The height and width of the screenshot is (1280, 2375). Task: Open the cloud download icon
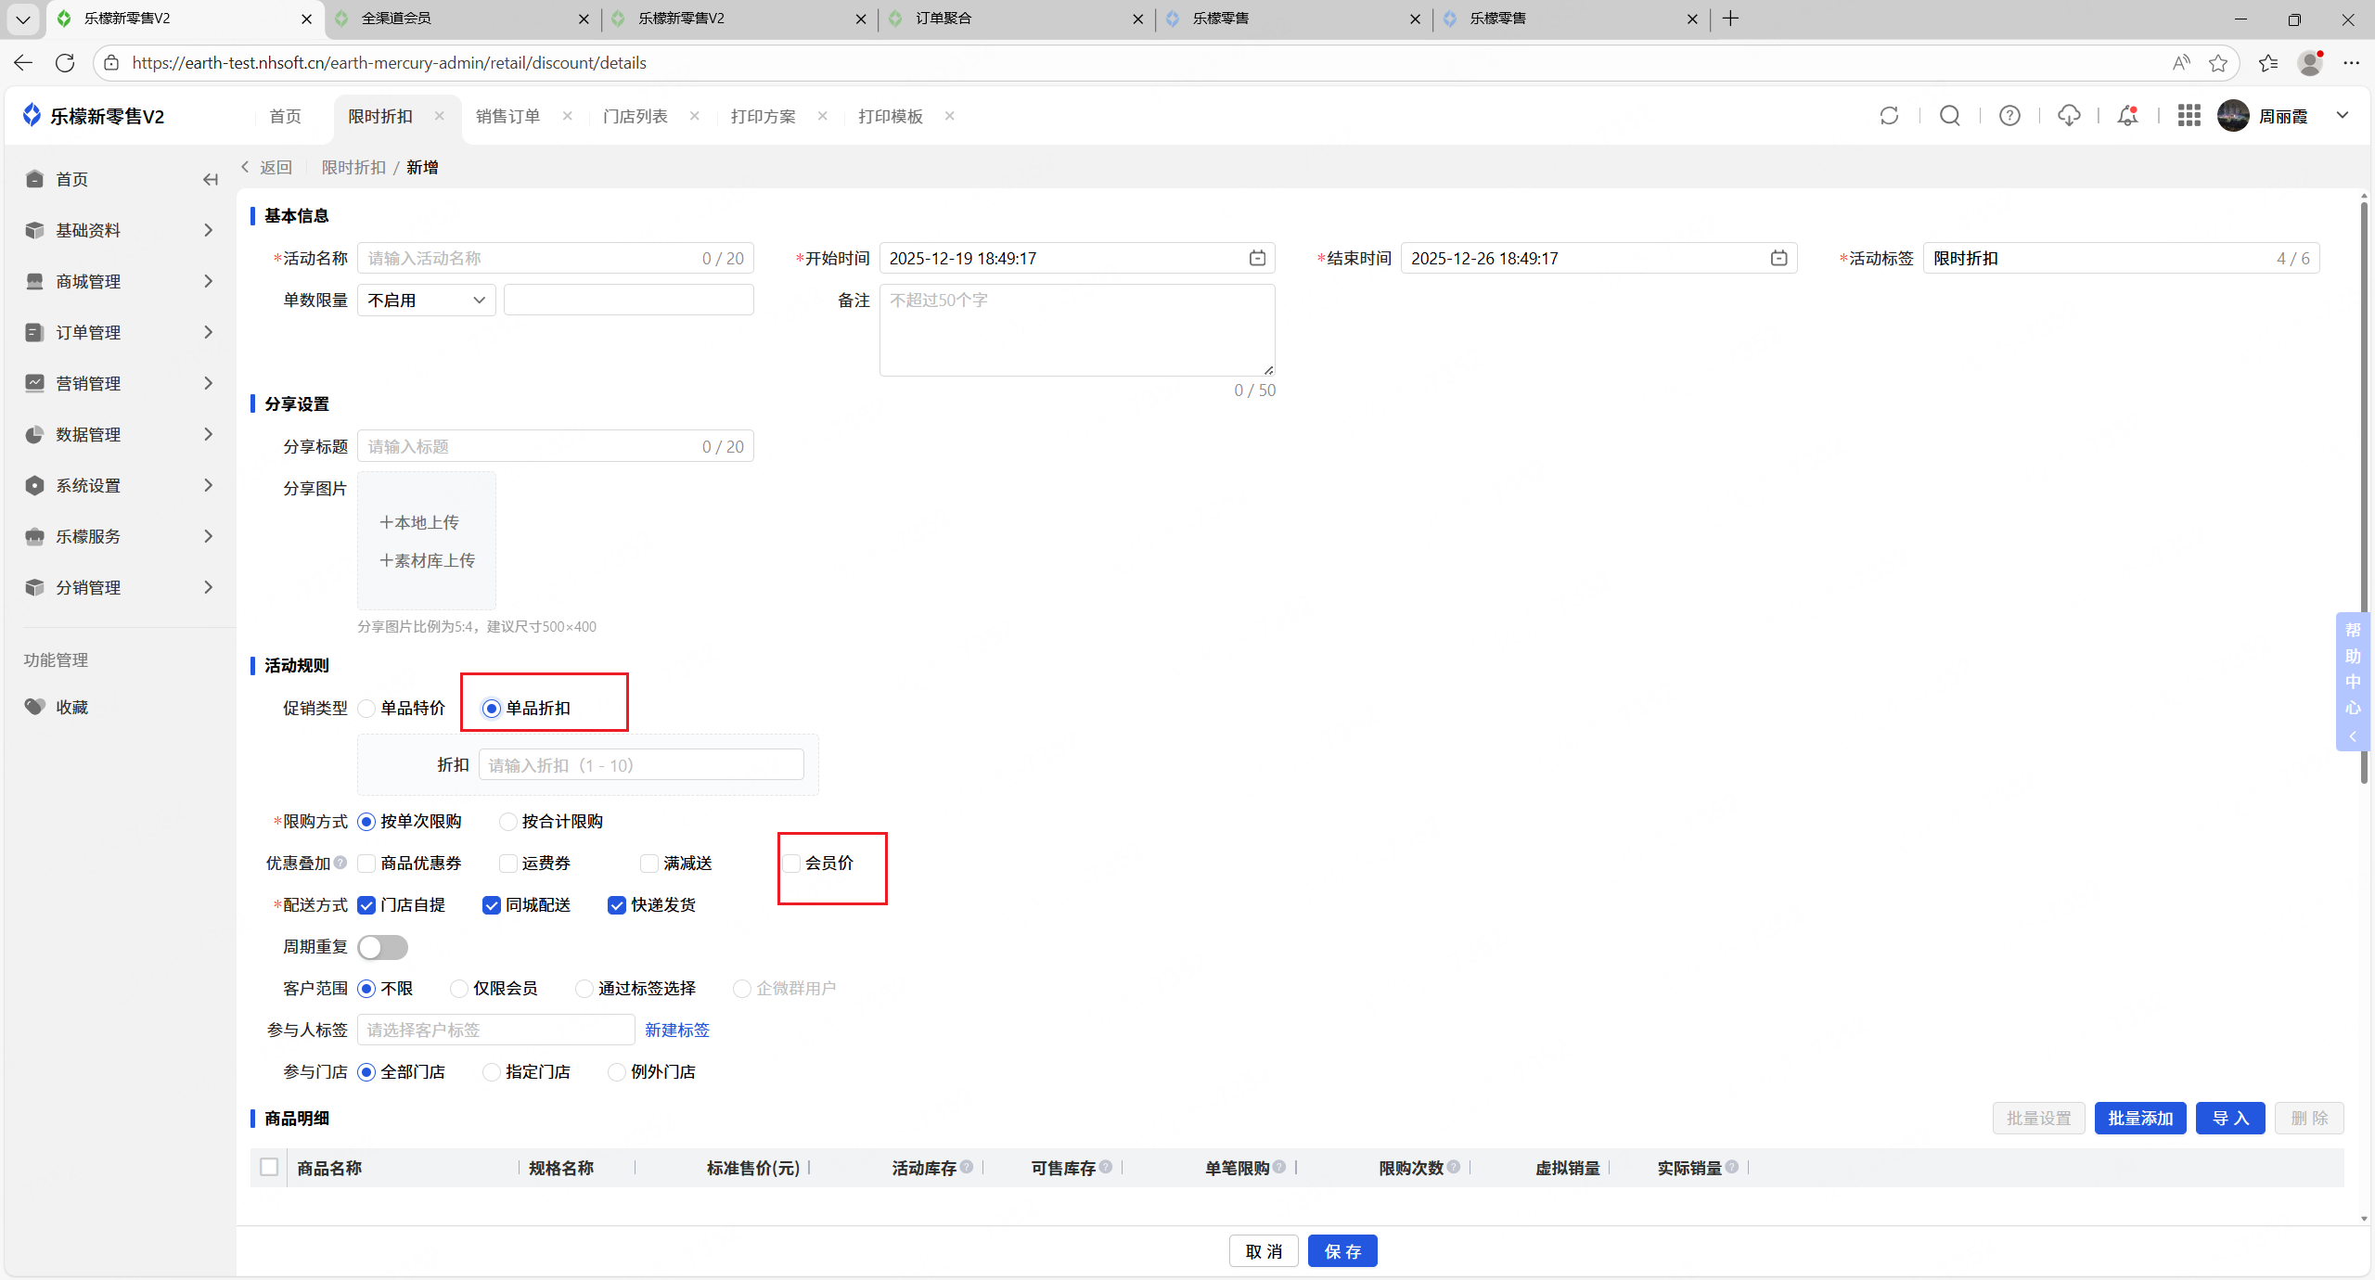(2069, 116)
